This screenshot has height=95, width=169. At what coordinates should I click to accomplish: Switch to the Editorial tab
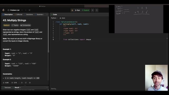click(x=18, y=15)
